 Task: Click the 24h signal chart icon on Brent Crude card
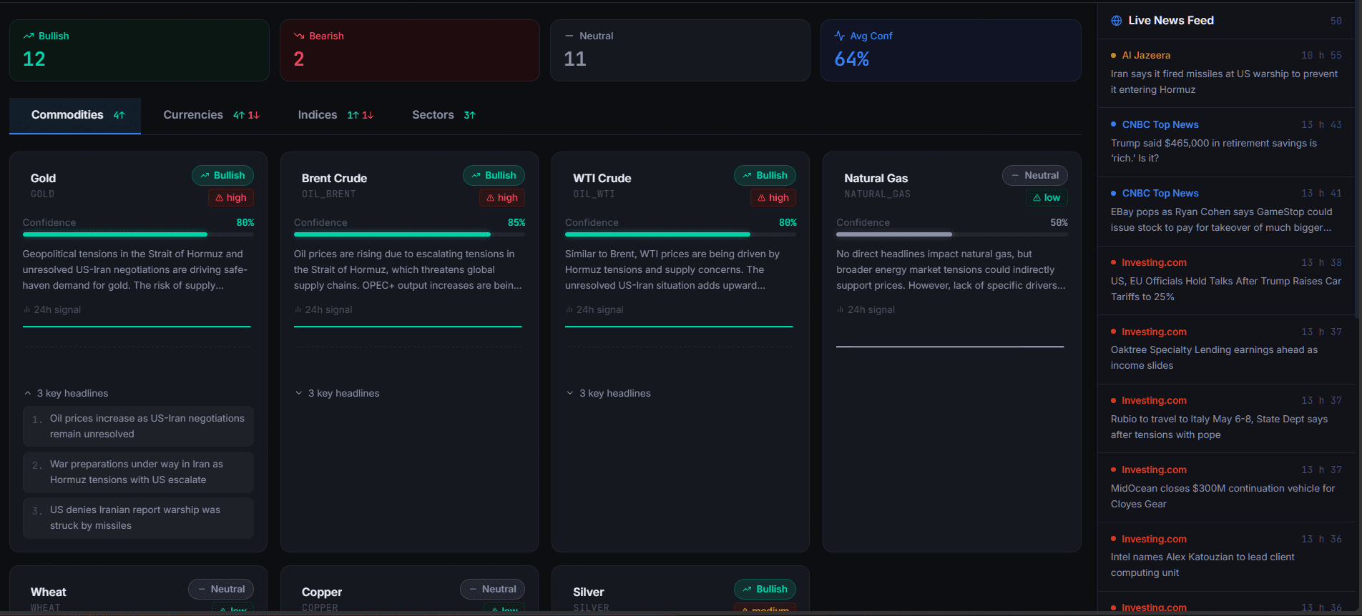(x=298, y=309)
